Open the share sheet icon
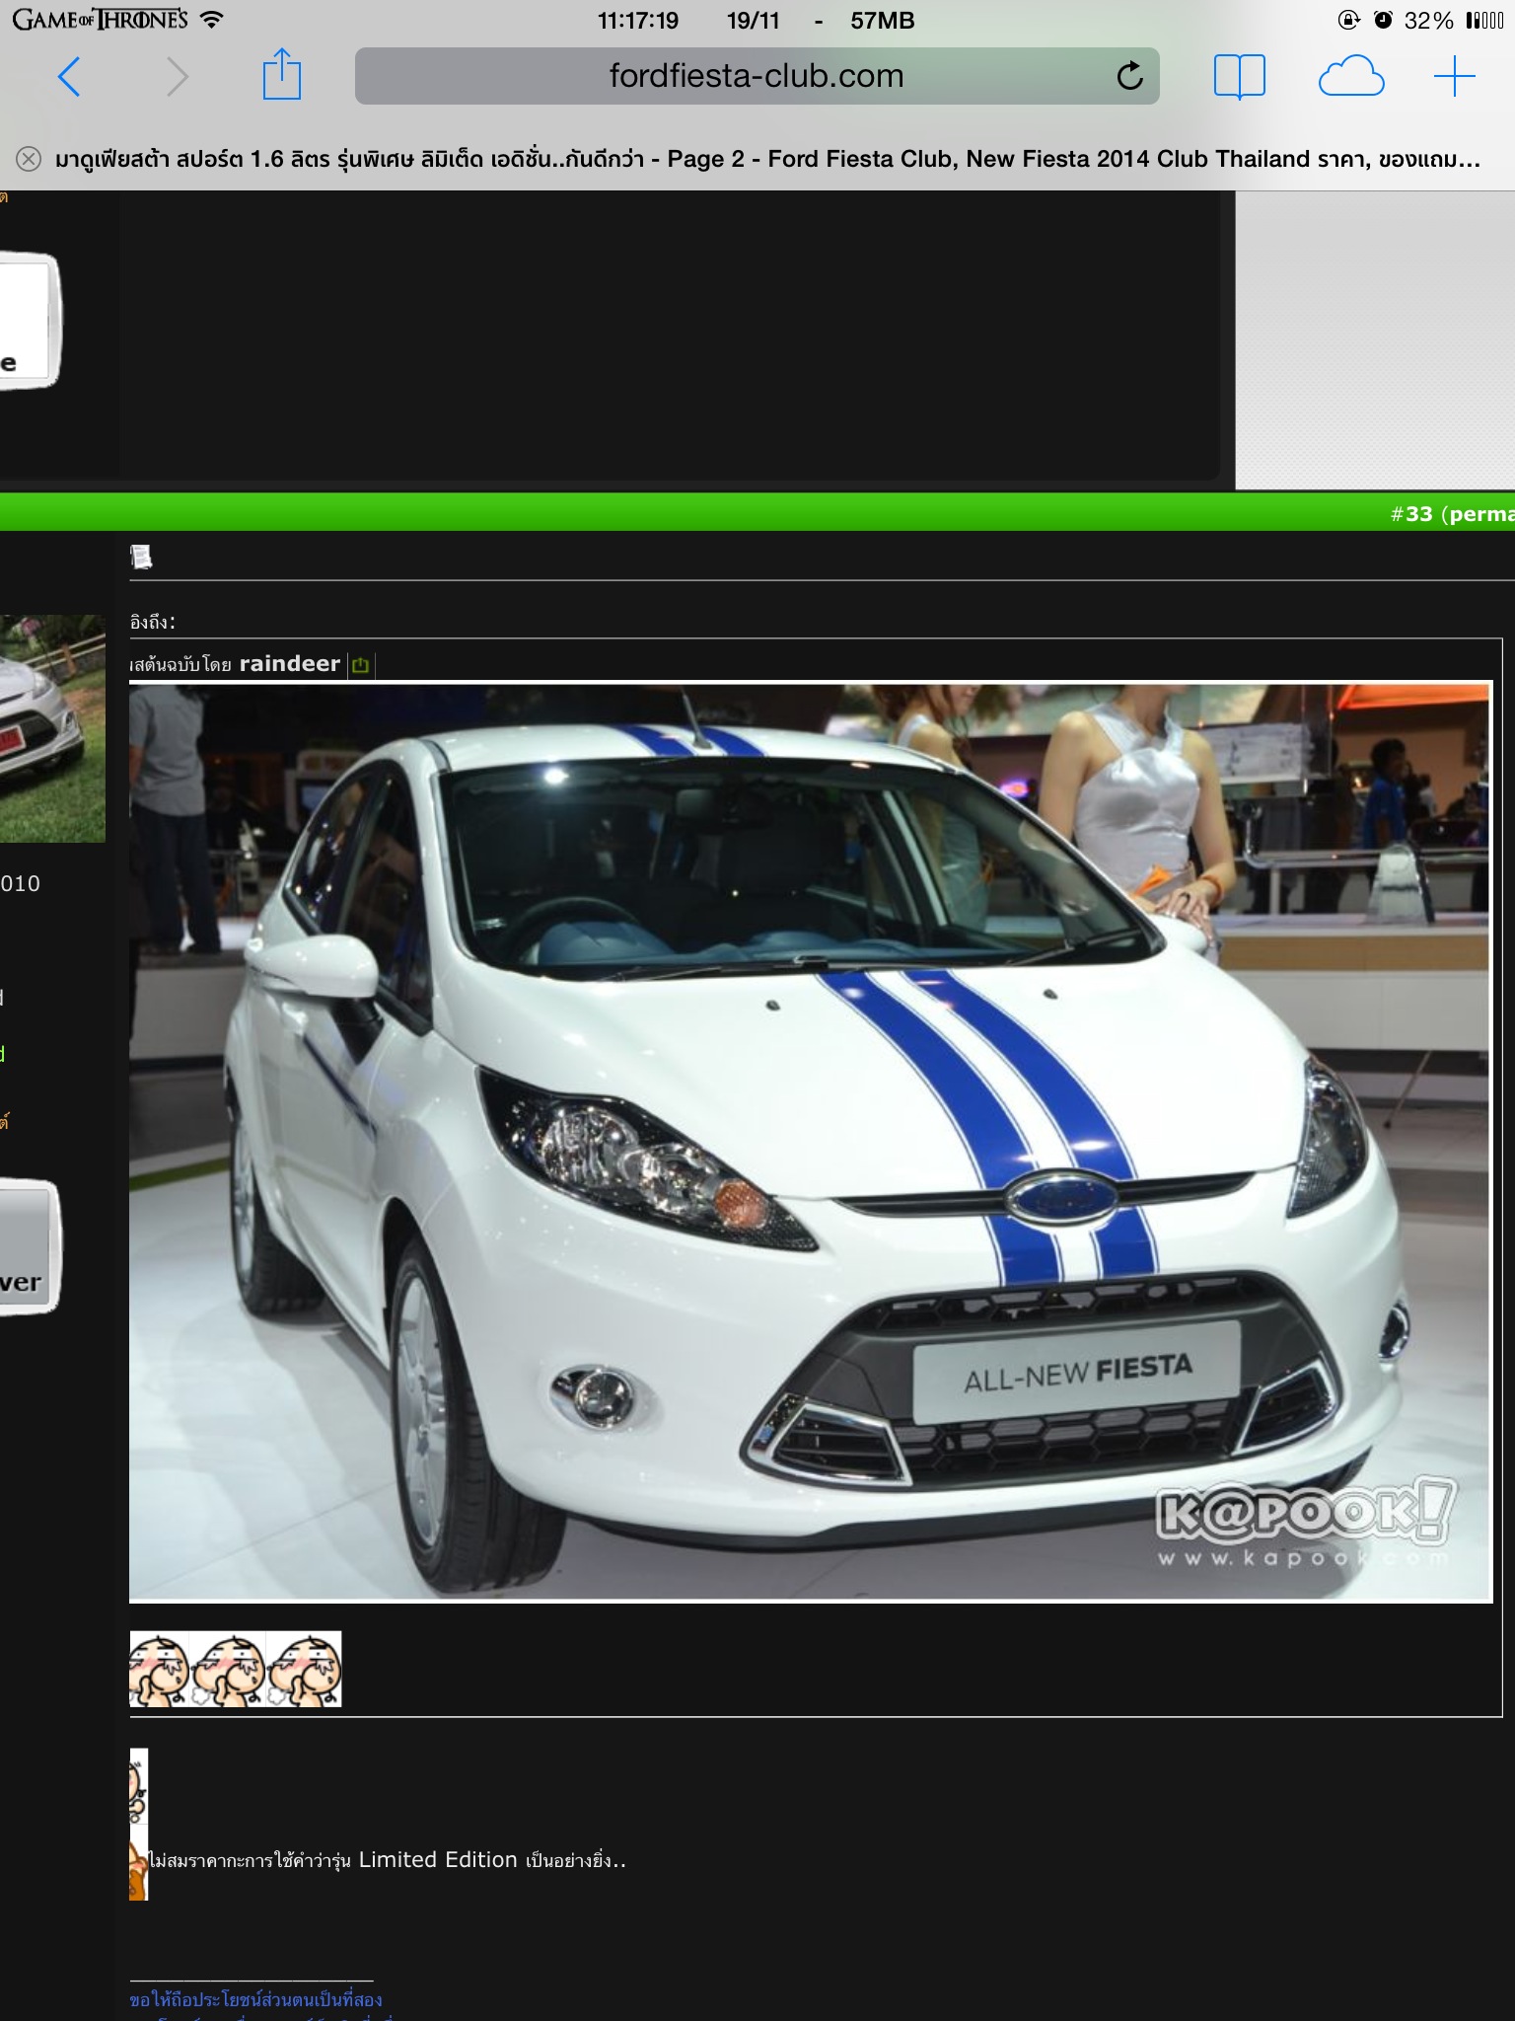Screen dimensions: 1515x2021 click(281, 74)
